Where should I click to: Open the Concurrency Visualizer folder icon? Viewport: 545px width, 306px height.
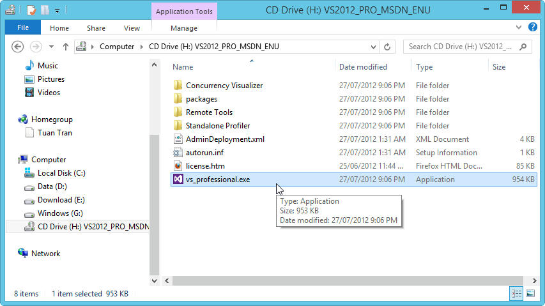click(x=178, y=86)
